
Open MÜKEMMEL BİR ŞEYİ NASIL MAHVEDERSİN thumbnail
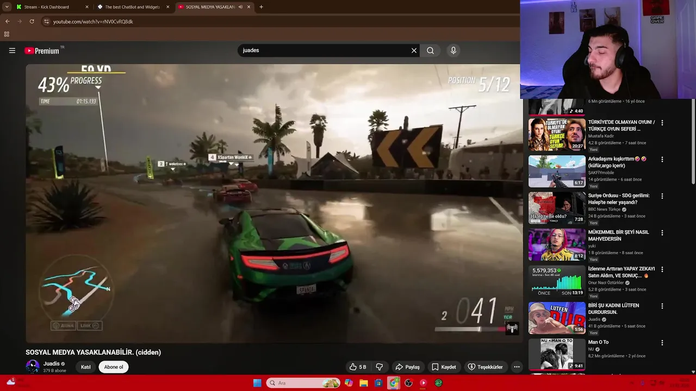(x=557, y=245)
